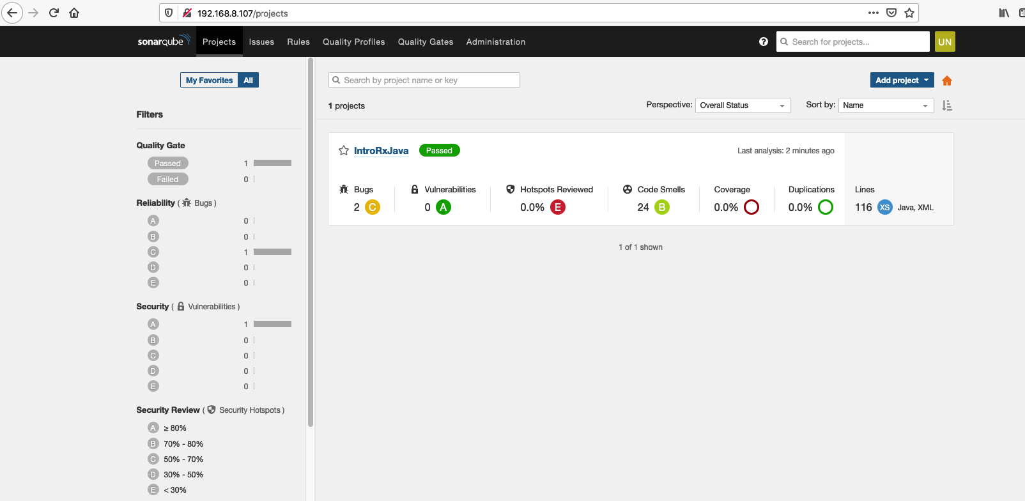Click the Bugs rating C badge
The image size is (1025, 501).
pos(372,207)
